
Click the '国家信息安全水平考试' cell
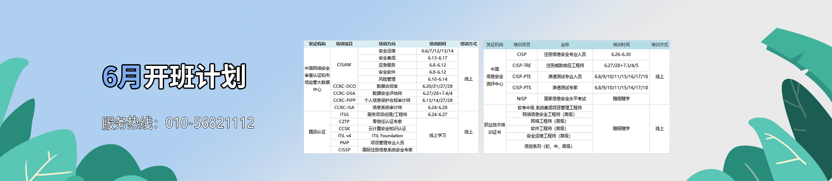pos(565,99)
